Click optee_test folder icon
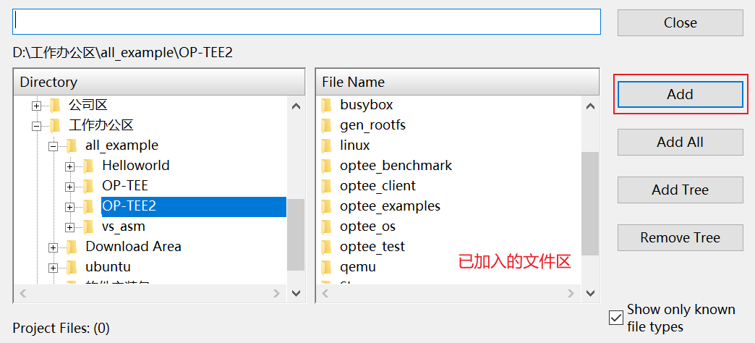Viewport: 755px width, 343px height. (326, 247)
